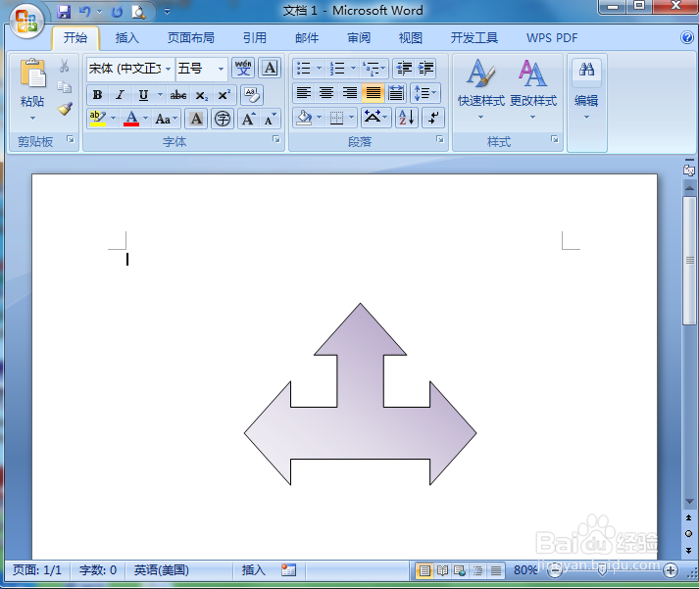Click the distributed alignment icon

coord(396,93)
